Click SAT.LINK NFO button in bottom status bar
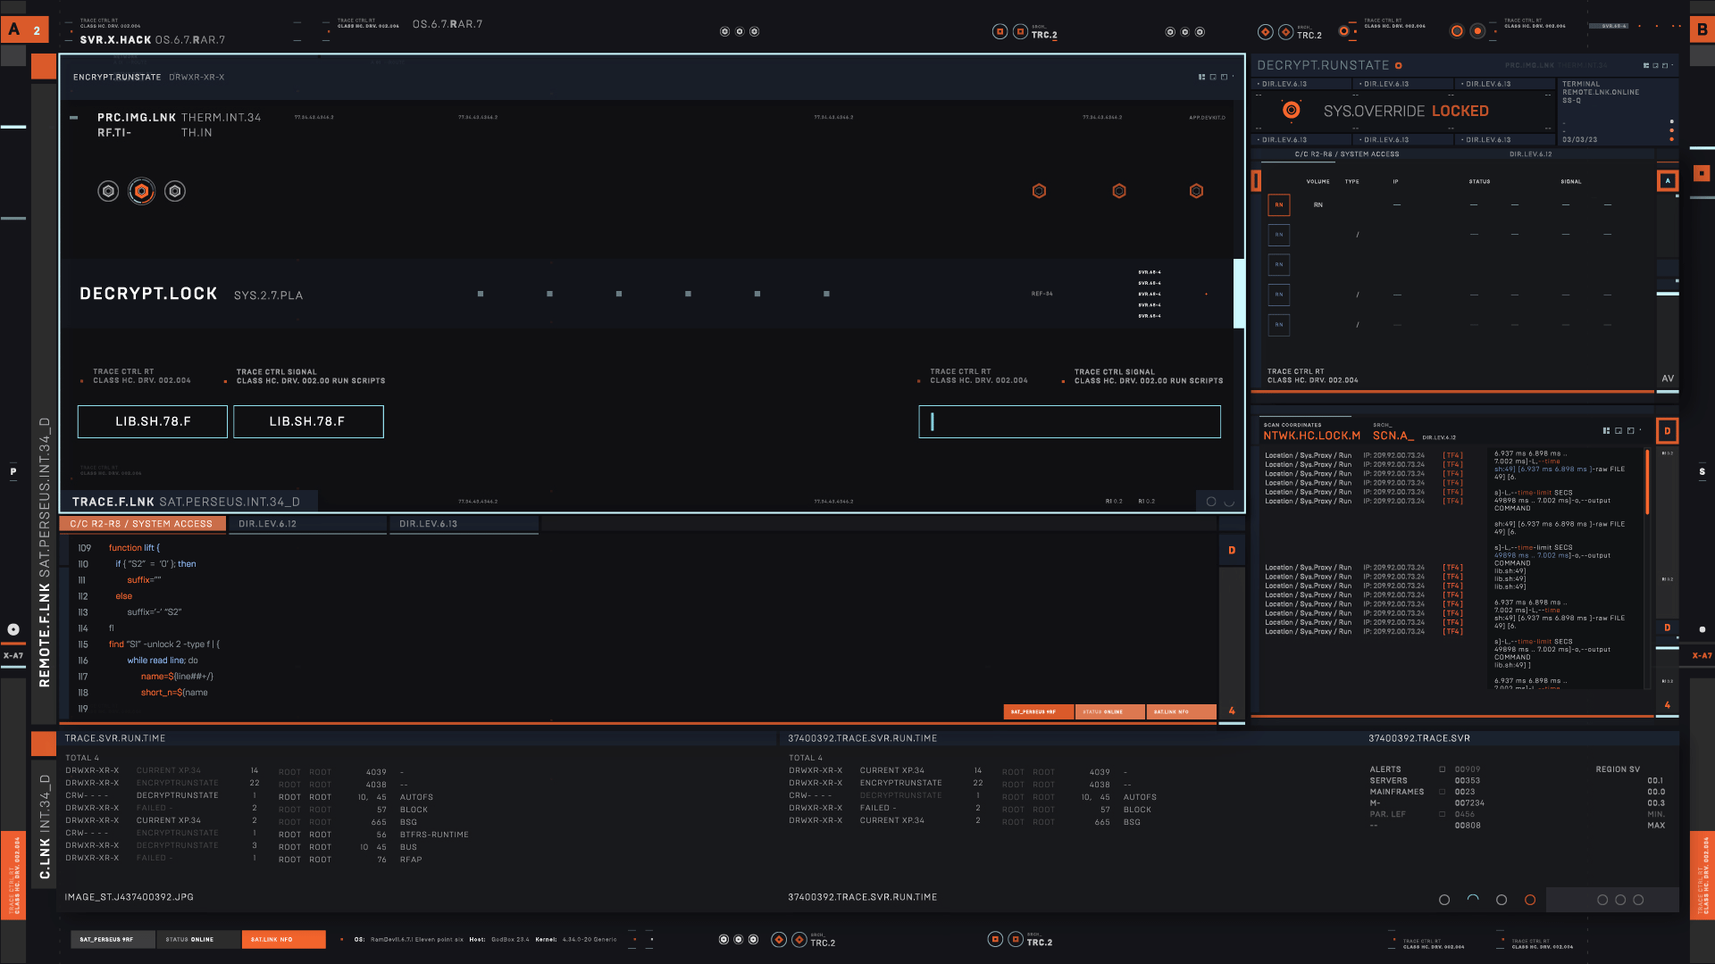This screenshot has height=964, width=1715. (x=282, y=939)
